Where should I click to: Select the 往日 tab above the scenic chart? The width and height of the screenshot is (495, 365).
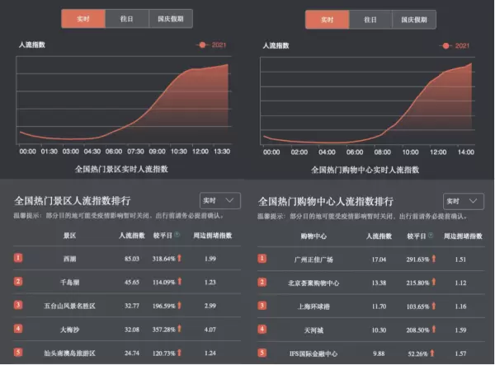point(127,18)
